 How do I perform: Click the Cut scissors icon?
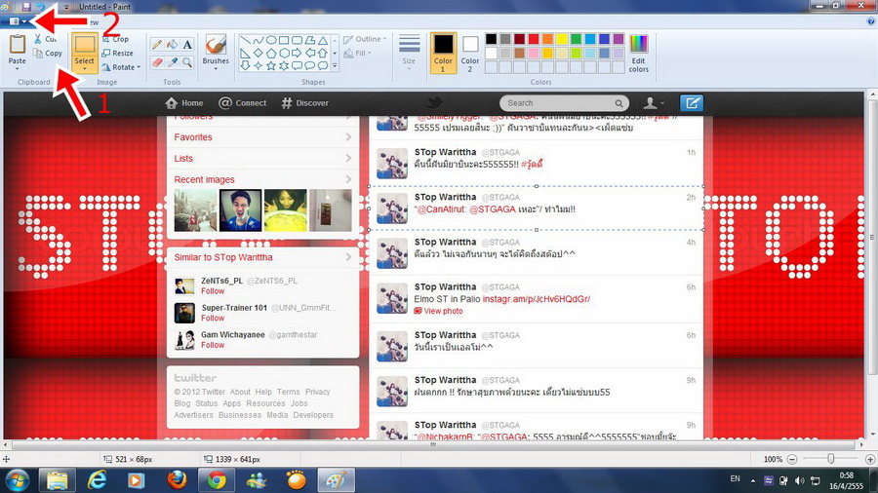pyautogui.click(x=37, y=39)
